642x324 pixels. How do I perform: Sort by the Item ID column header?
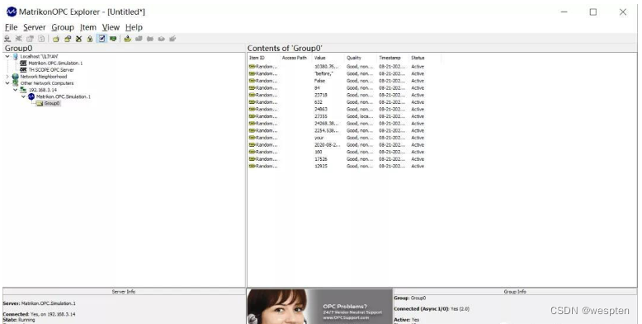pyautogui.click(x=264, y=58)
